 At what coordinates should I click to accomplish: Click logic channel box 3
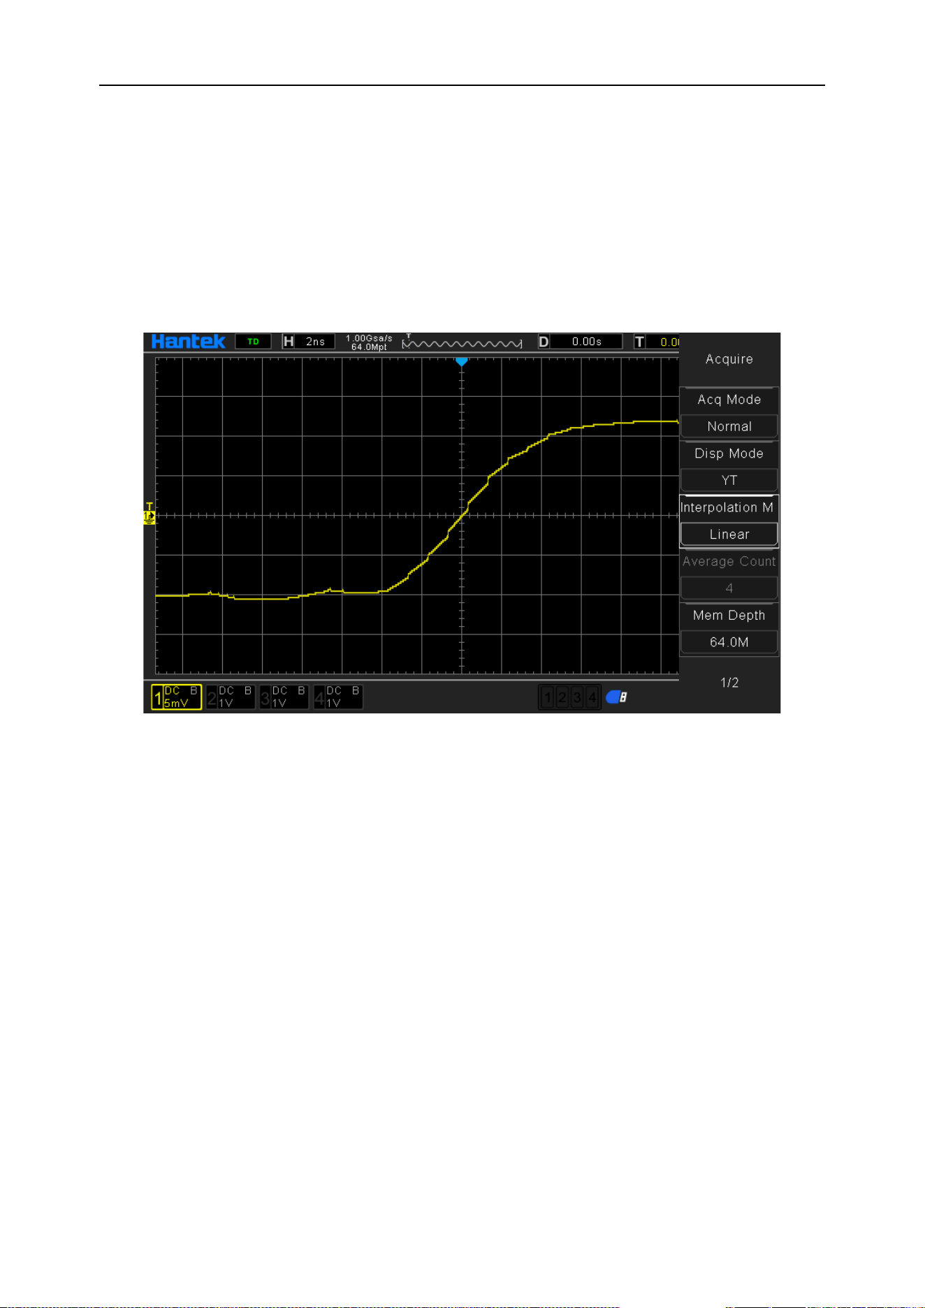pos(577,697)
